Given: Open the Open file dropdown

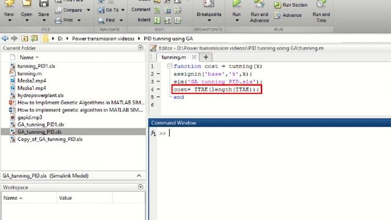Looking at the screenshot, I should click(x=26, y=20).
